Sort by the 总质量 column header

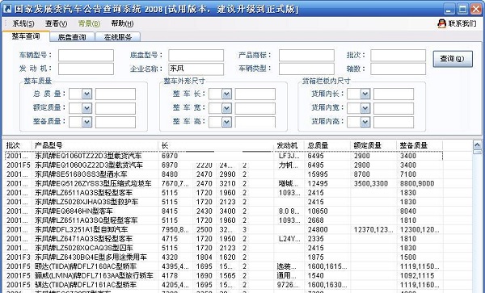point(327,145)
